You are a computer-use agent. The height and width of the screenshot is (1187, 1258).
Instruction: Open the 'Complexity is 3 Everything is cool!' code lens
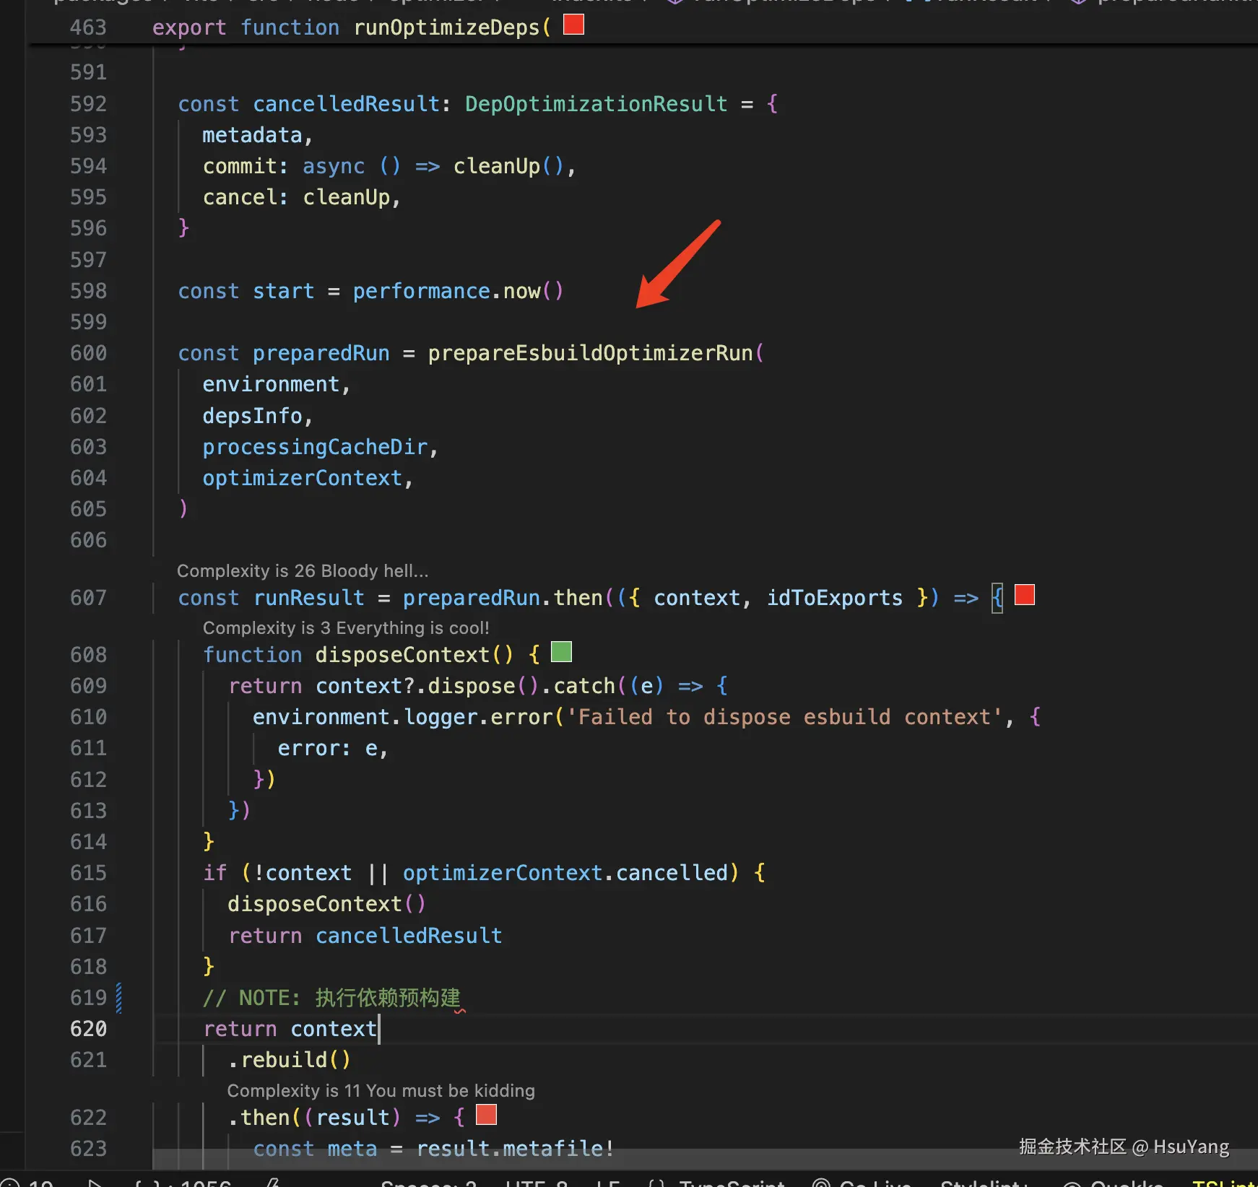pos(346,627)
